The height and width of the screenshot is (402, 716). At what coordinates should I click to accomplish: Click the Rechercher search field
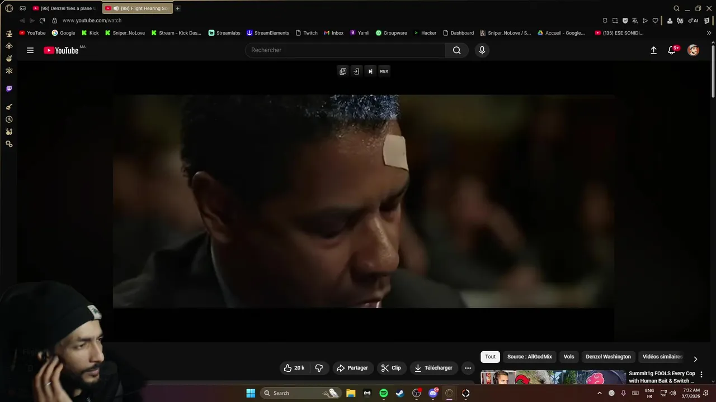click(x=345, y=50)
